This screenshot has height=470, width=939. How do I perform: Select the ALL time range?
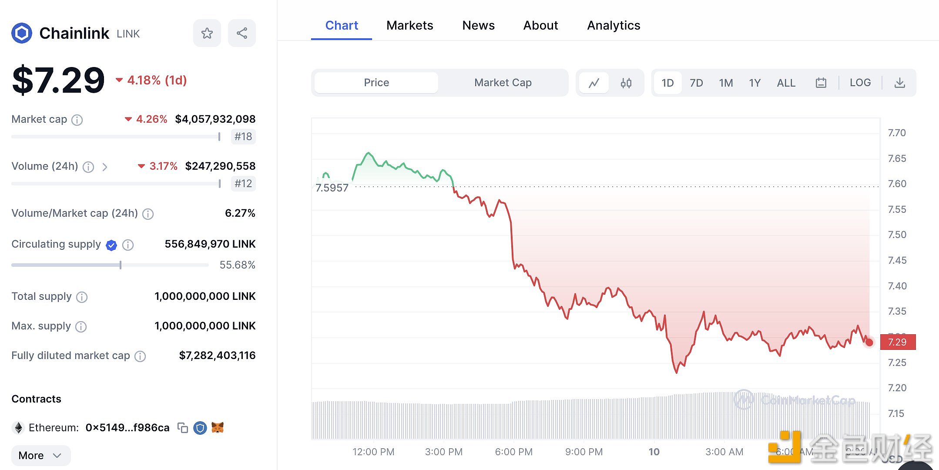click(x=786, y=83)
